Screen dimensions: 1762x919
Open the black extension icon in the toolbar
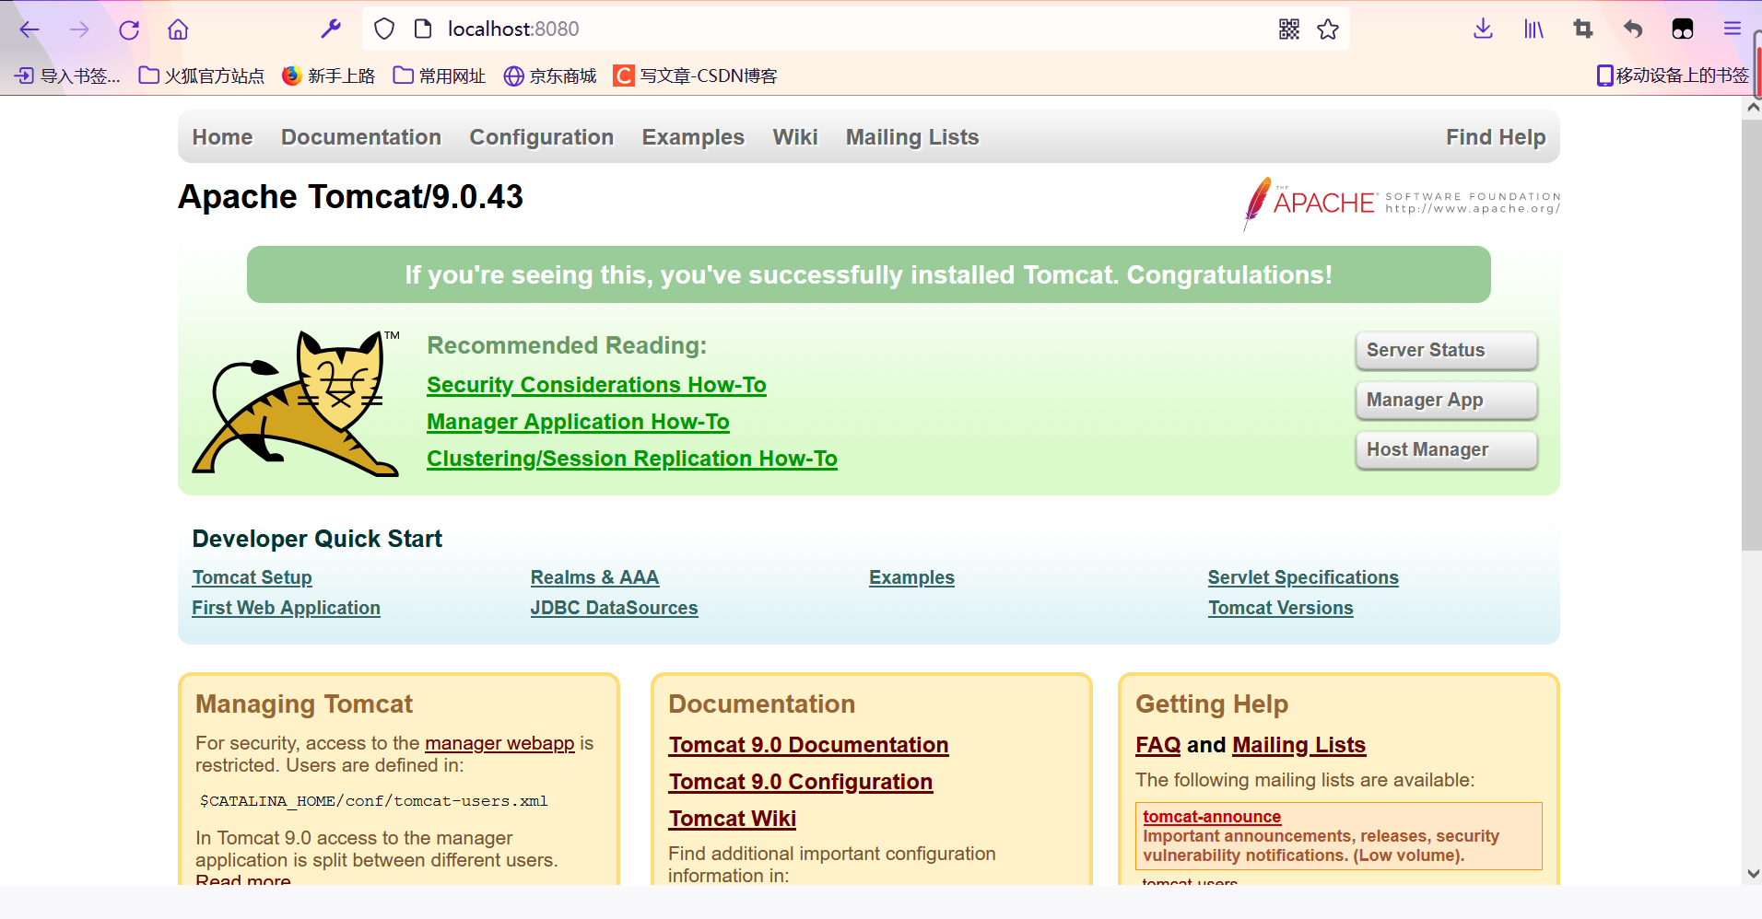point(1683,29)
